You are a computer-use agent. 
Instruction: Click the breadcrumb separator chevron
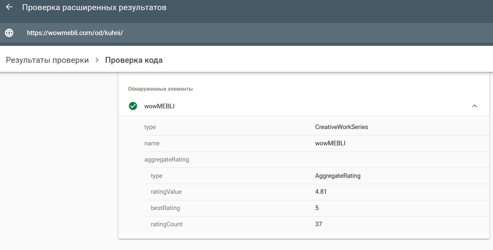point(97,60)
